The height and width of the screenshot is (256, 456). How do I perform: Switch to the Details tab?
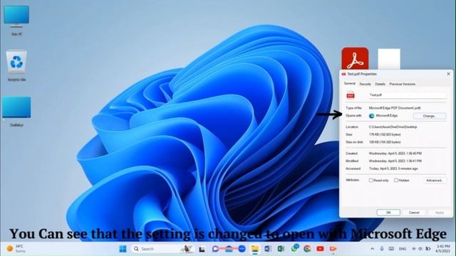(380, 84)
